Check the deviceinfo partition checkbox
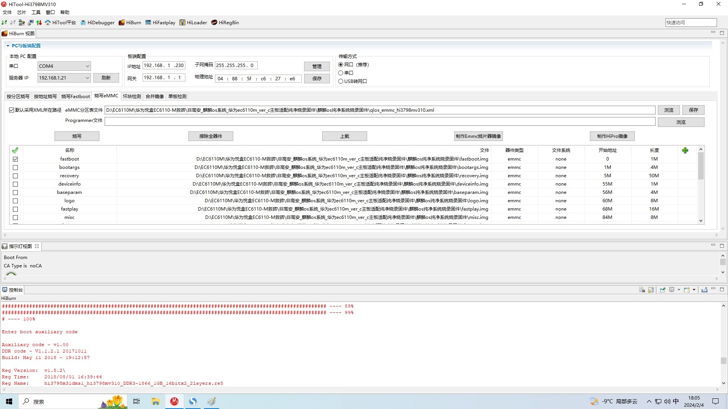 15,184
